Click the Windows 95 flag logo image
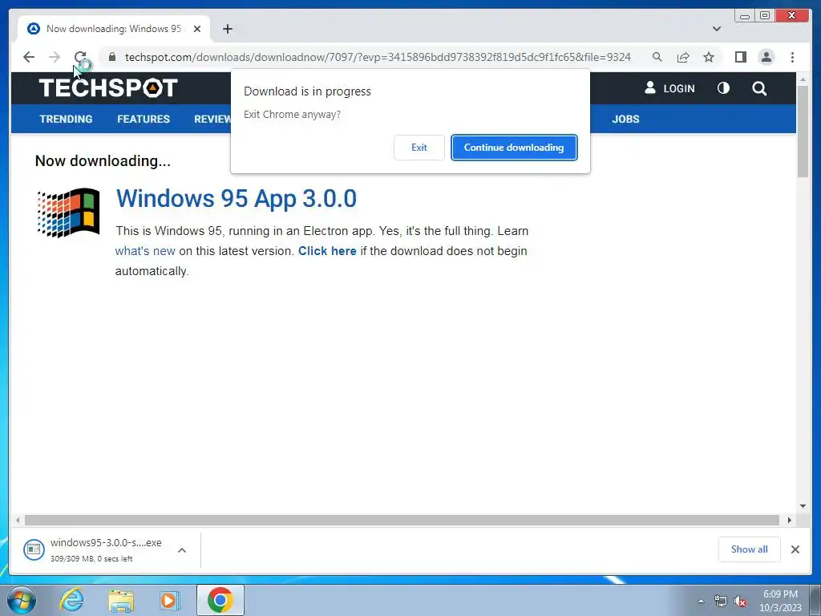Screen dimensions: 821x616 click(x=68, y=212)
